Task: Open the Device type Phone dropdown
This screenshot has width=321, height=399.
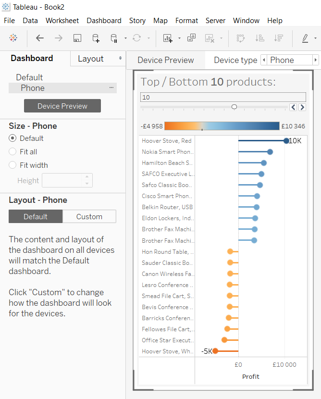Action: coord(289,60)
